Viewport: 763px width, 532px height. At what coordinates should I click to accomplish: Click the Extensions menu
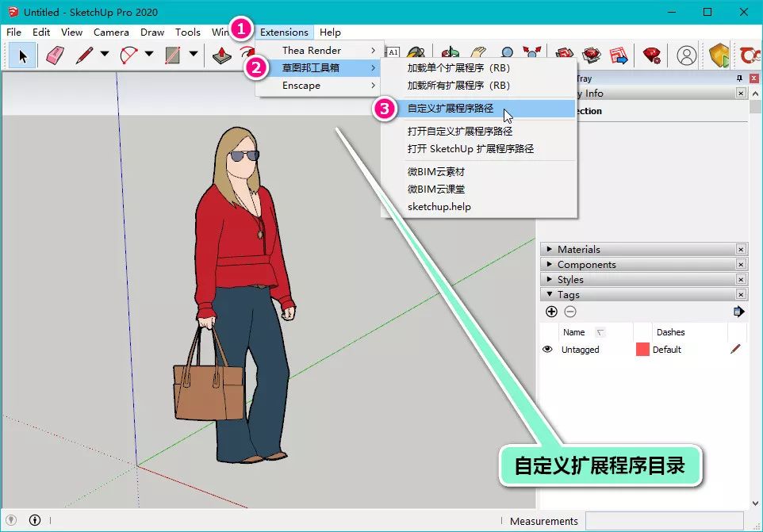pos(284,32)
